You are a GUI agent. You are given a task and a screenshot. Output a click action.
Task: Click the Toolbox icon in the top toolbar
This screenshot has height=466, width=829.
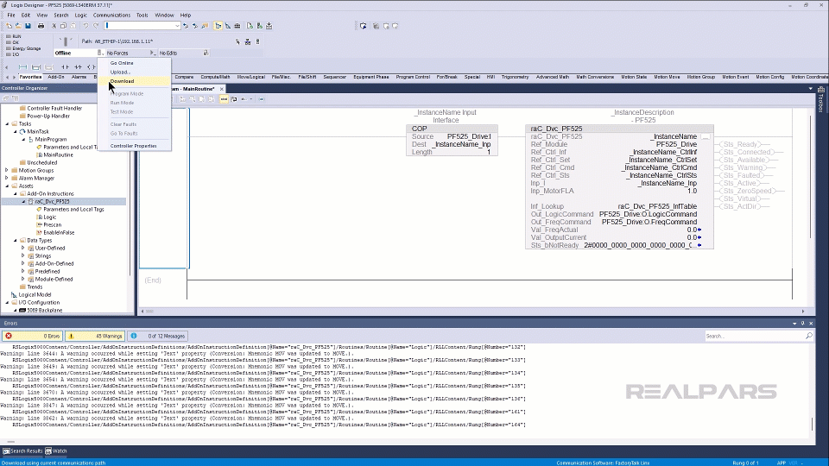pyautogui.click(x=237, y=25)
